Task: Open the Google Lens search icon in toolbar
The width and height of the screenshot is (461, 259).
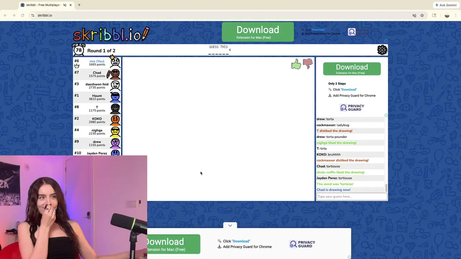Action: click(x=434, y=15)
